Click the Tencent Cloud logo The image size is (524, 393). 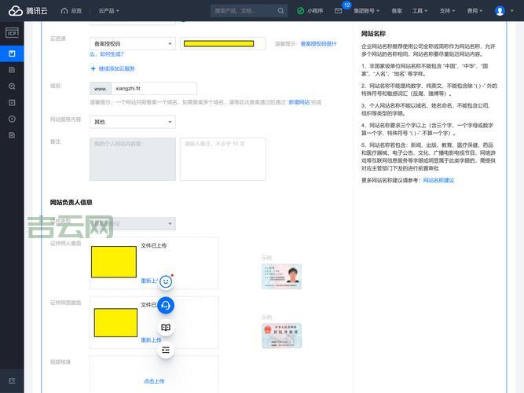tap(27, 11)
